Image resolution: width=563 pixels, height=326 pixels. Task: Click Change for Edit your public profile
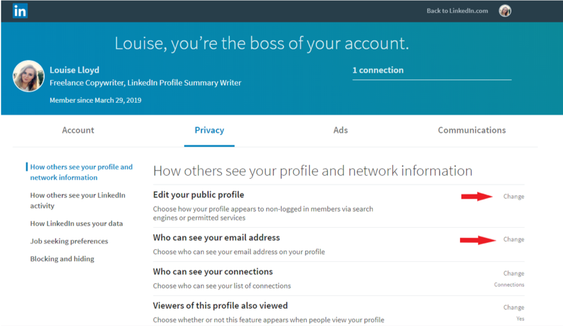[513, 196]
